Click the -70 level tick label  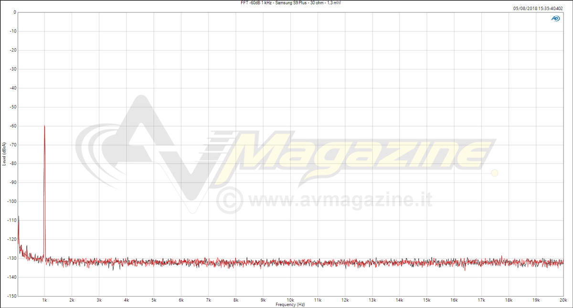coord(13,145)
